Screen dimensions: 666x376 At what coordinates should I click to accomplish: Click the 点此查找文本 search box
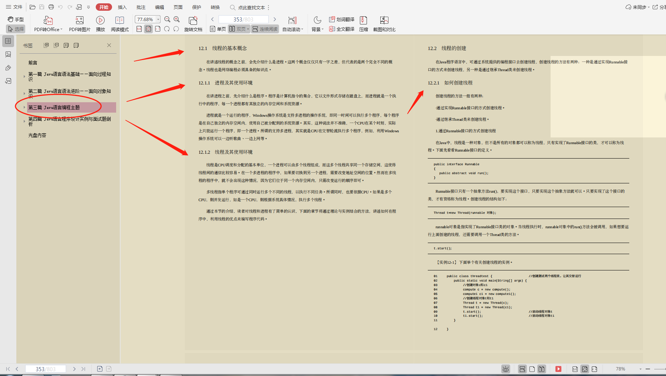248,7
